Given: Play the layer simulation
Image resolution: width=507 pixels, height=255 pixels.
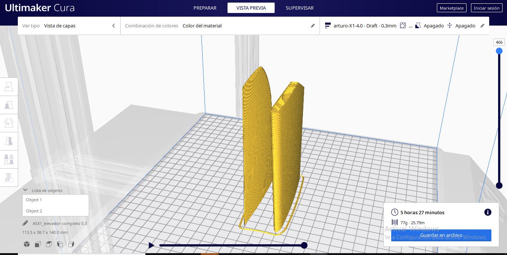Looking at the screenshot, I should (151, 245).
